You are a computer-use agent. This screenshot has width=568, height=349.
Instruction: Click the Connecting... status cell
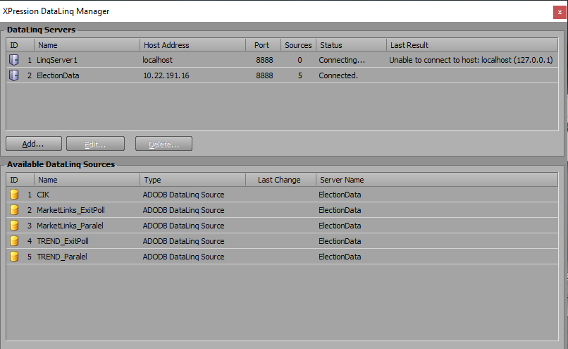coord(342,60)
